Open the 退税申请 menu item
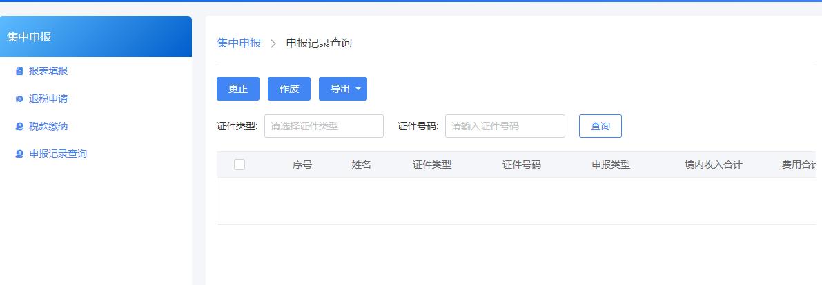The height and width of the screenshot is (285, 822). point(48,99)
